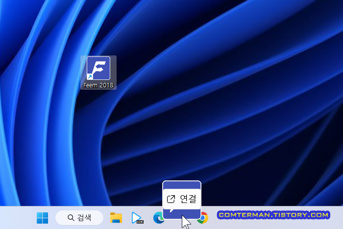Open Microsoft Edge from the taskbar
This screenshot has width=343, height=229.
[x=158, y=218]
